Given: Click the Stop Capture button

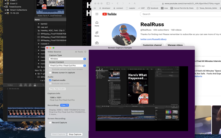Looking at the screenshot, I should pos(75,134).
